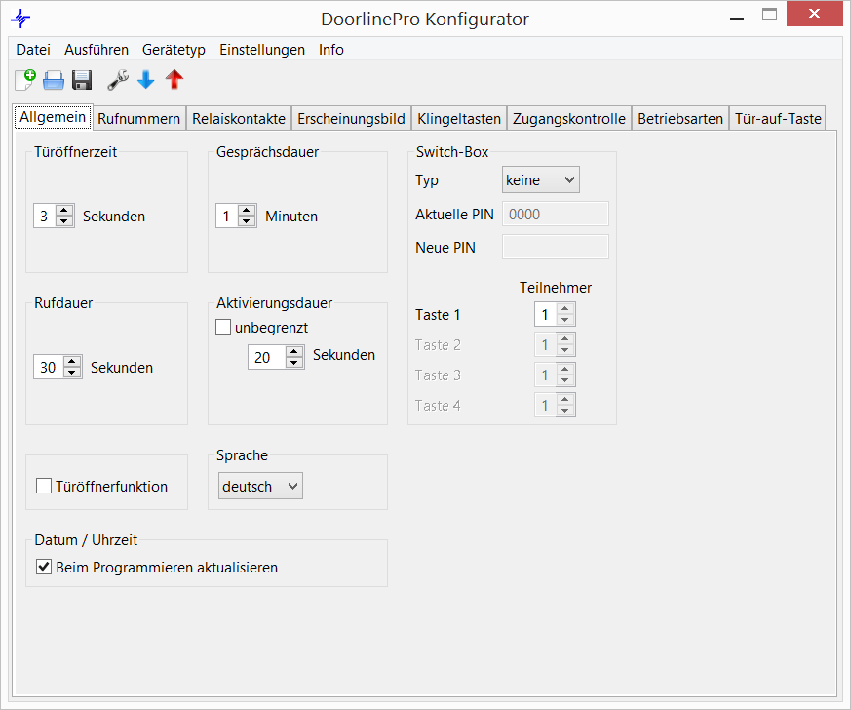Switch to the Klingeltasten tab
This screenshot has height=710, width=851.
[459, 118]
